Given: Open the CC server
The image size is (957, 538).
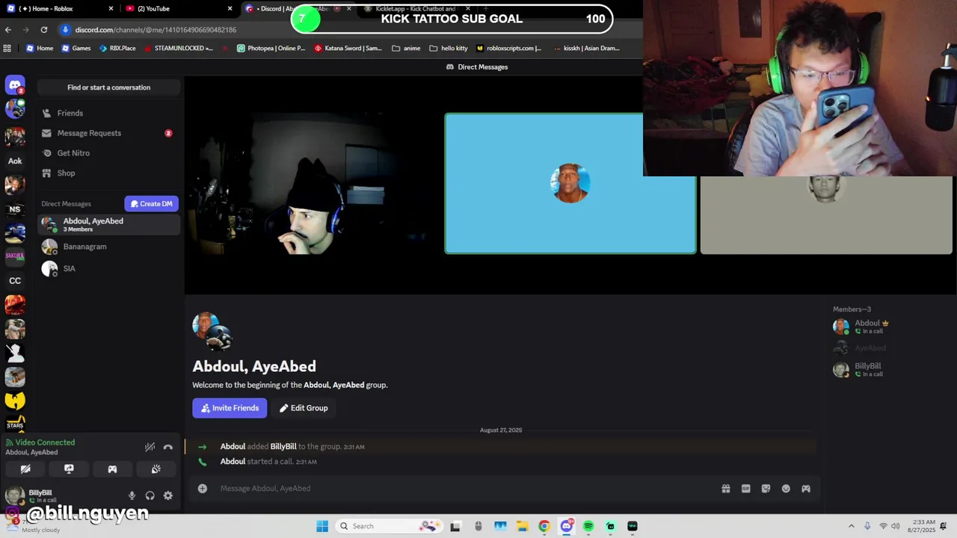Looking at the screenshot, I should pyautogui.click(x=15, y=281).
